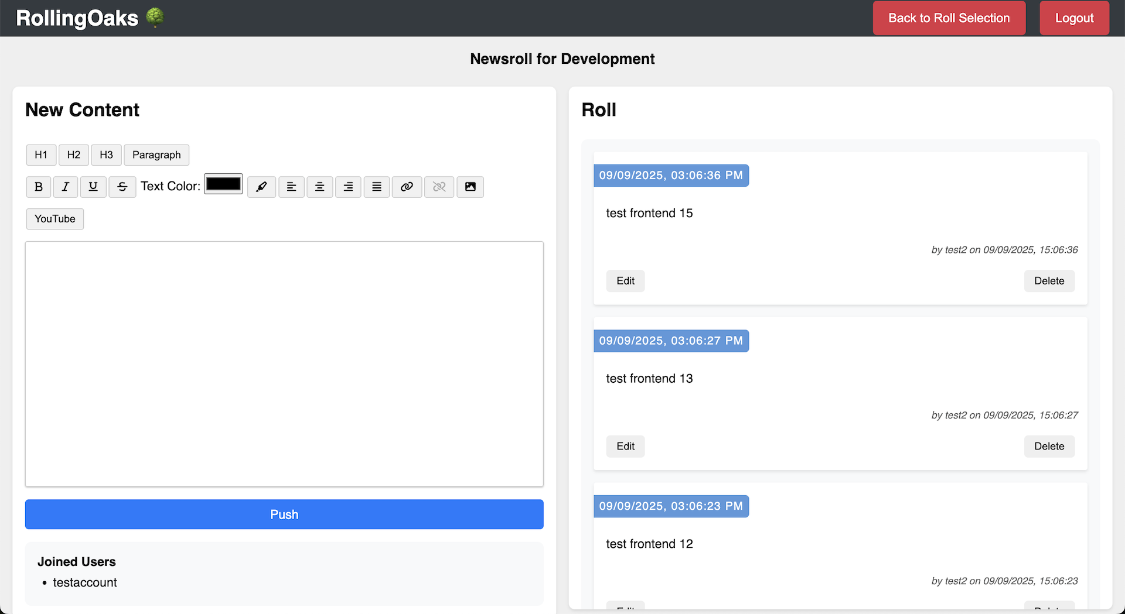Embed a video with the YouTube button

point(55,219)
